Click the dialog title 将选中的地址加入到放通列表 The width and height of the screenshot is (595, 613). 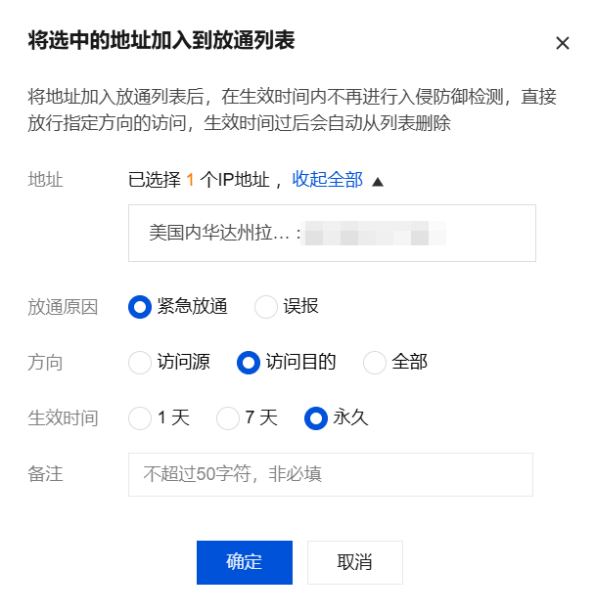[161, 40]
